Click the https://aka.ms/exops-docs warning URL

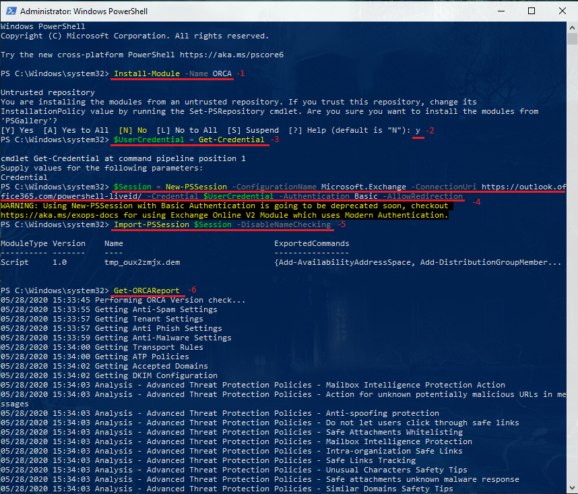pyautogui.click(x=59, y=215)
